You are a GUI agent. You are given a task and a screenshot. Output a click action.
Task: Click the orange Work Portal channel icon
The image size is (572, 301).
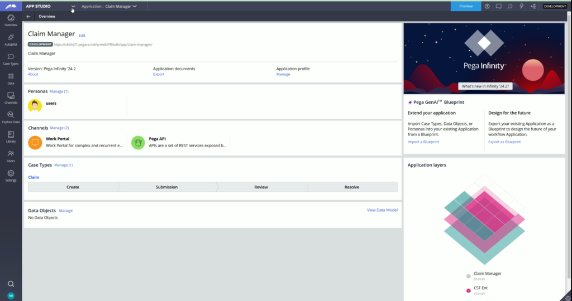point(35,142)
